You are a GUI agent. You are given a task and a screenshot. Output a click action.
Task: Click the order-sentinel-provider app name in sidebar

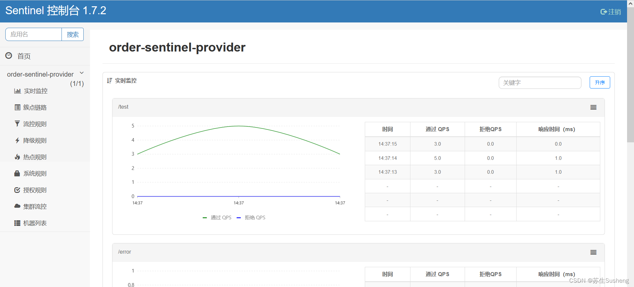[x=40, y=74]
